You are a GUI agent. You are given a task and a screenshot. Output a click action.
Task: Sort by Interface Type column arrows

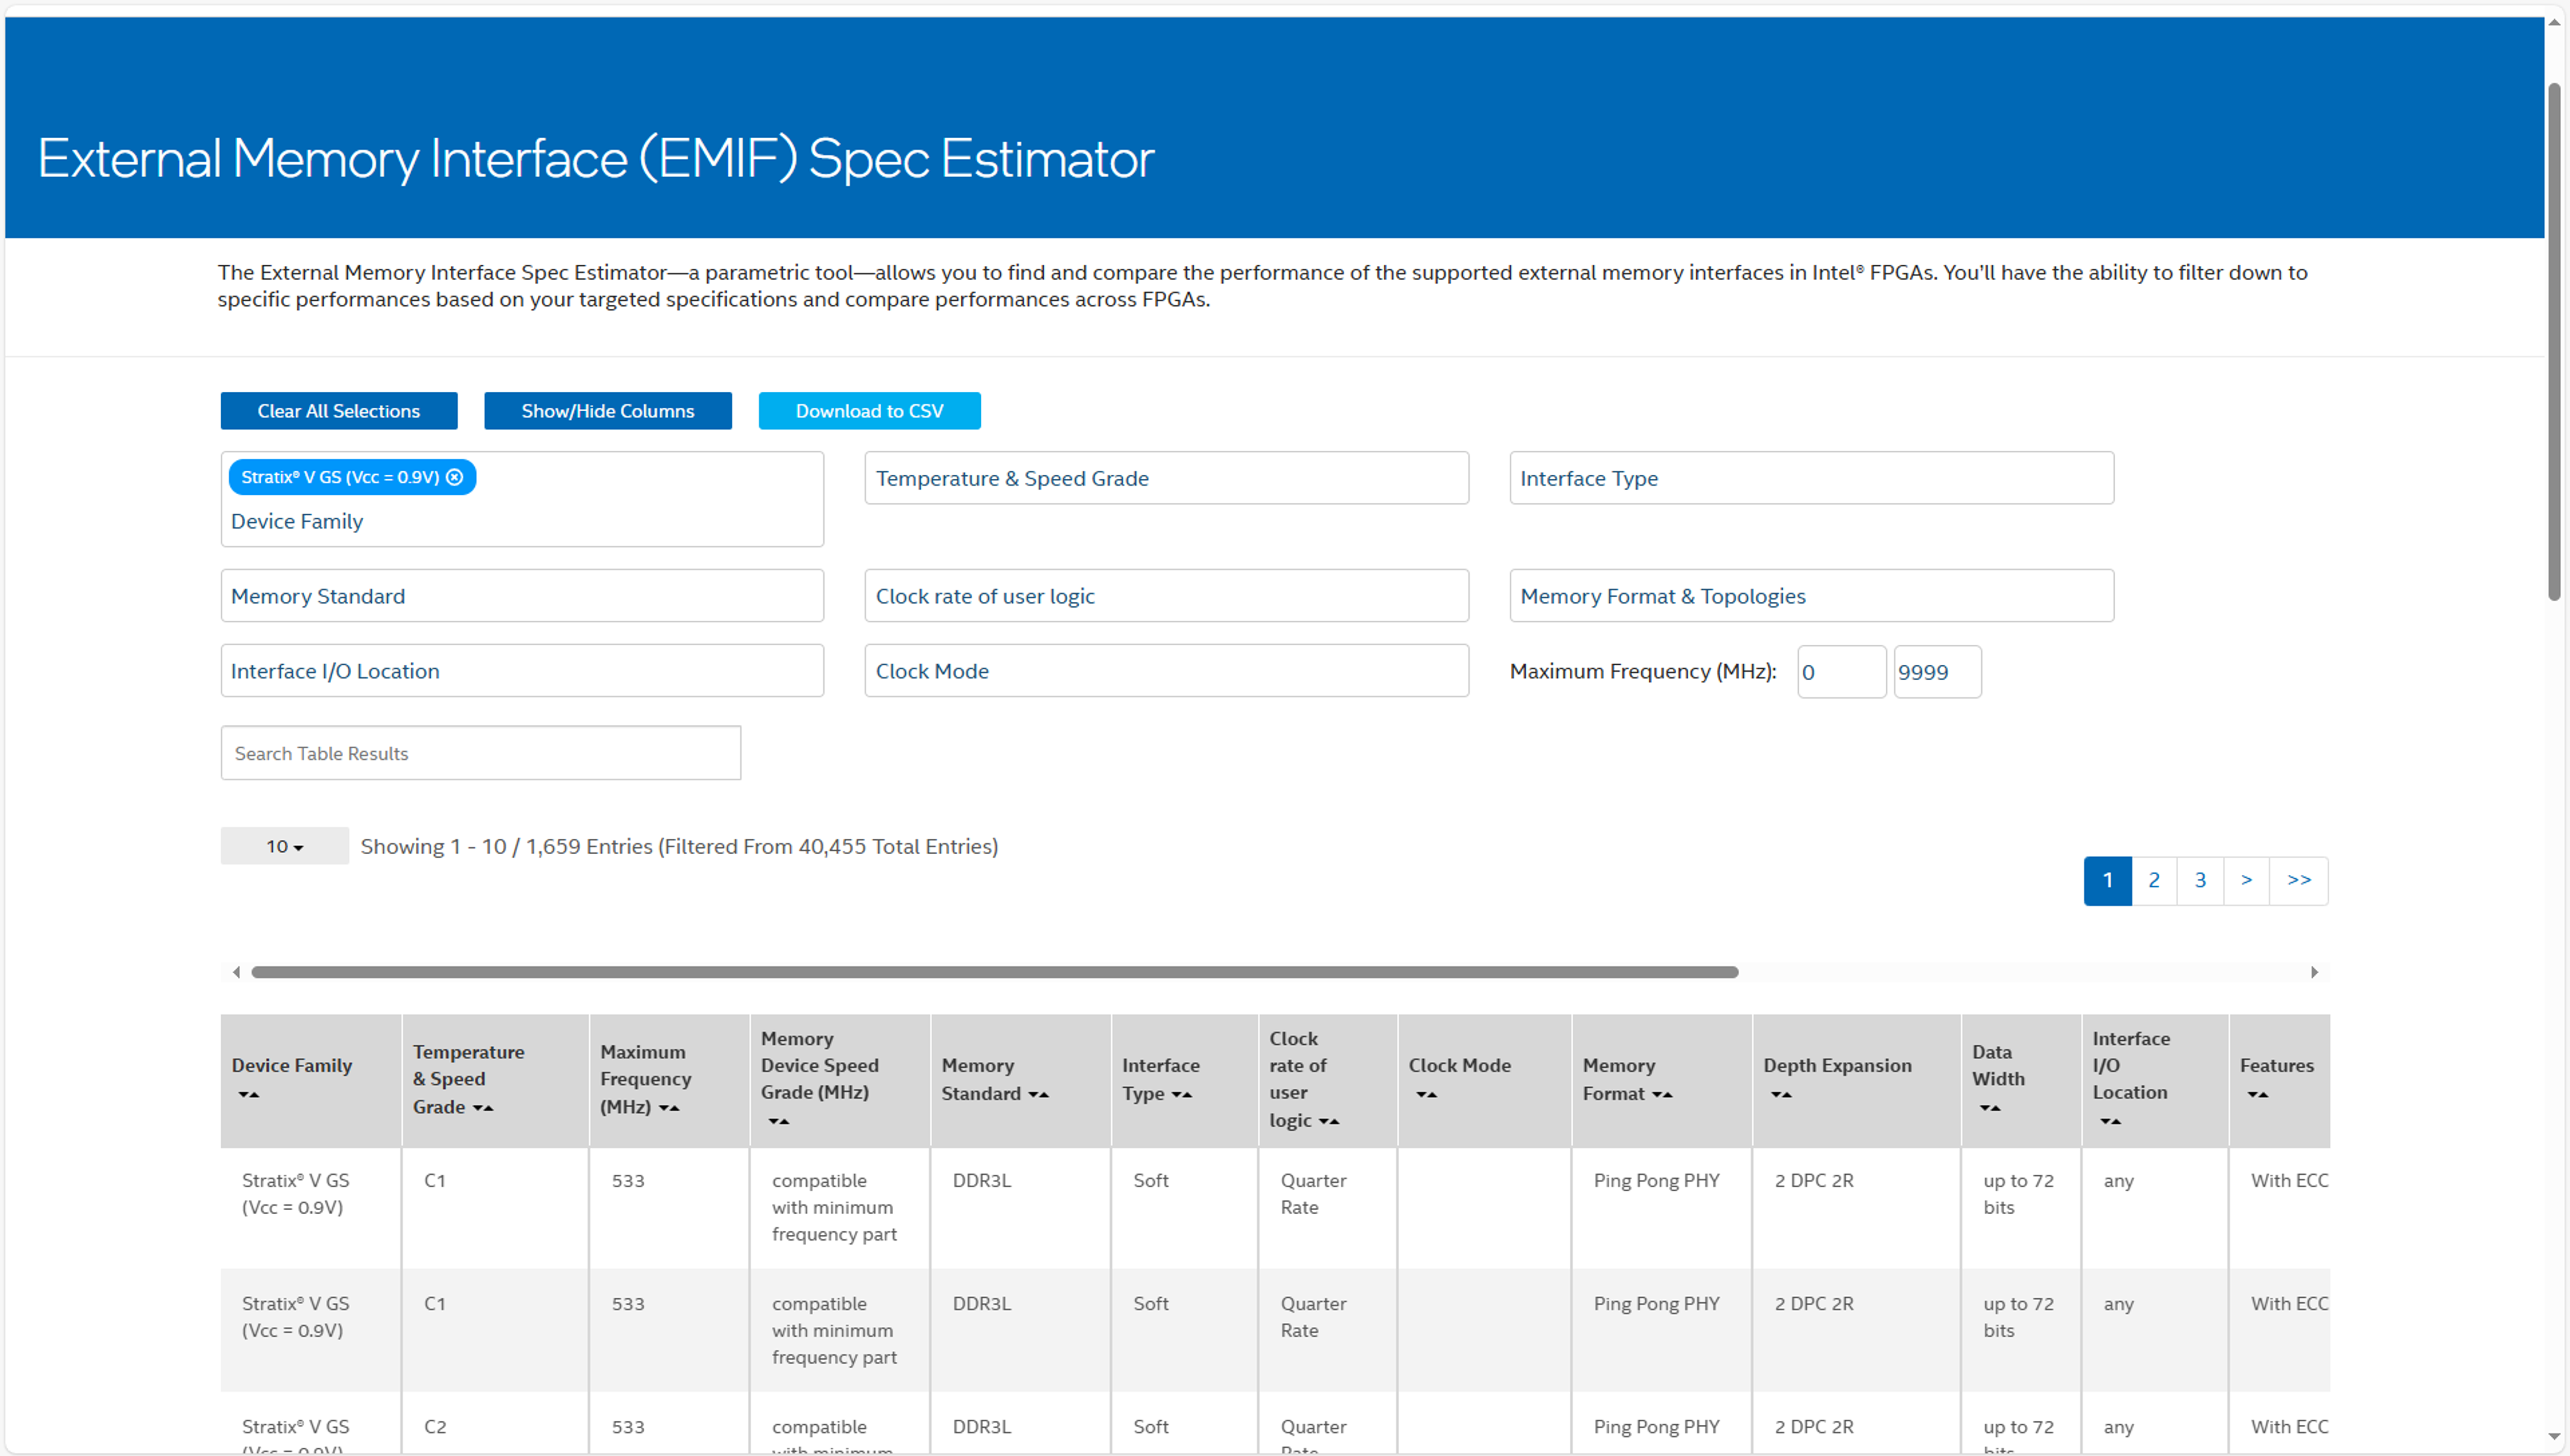coord(1182,1095)
